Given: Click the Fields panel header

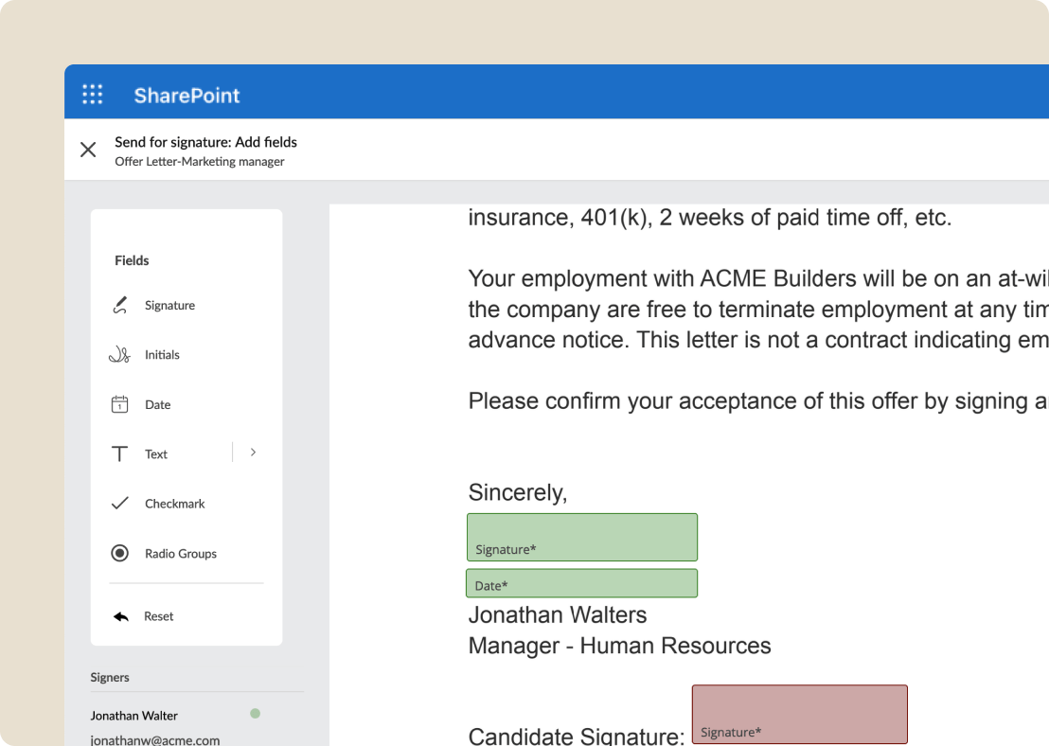Looking at the screenshot, I should tap(132, 260).
